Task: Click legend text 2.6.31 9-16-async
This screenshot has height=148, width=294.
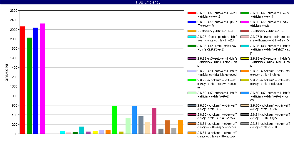Action: [270, 116]
